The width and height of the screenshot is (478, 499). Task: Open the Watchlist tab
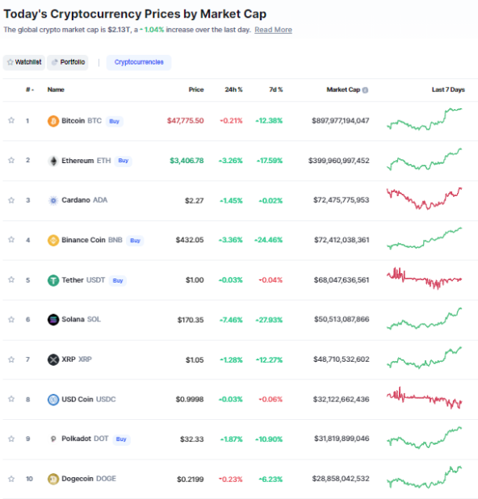click(24, 62)
